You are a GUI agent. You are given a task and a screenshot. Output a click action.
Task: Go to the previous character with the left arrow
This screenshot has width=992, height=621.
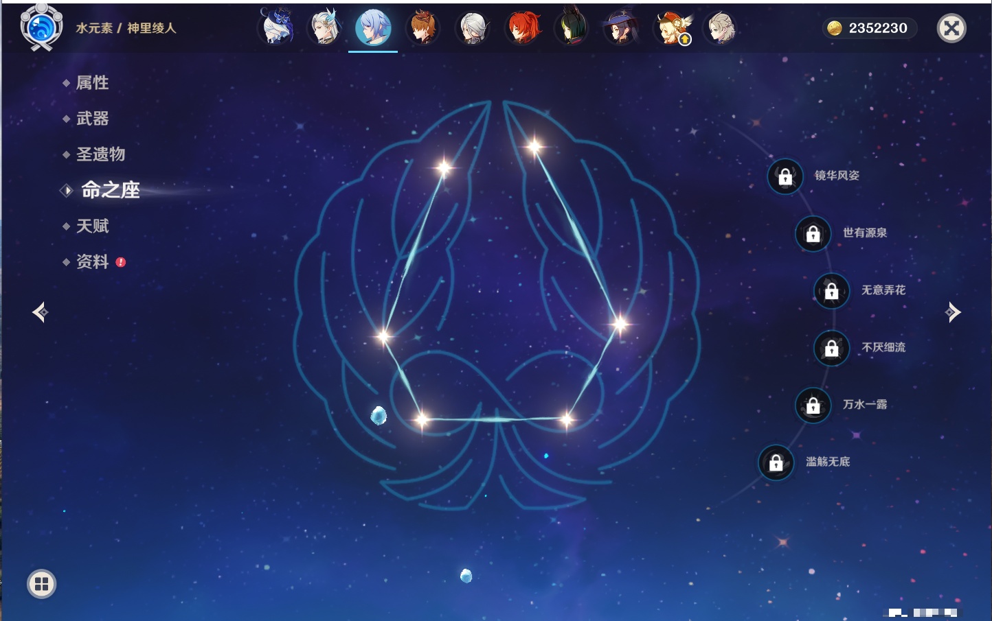coord(40,312)
